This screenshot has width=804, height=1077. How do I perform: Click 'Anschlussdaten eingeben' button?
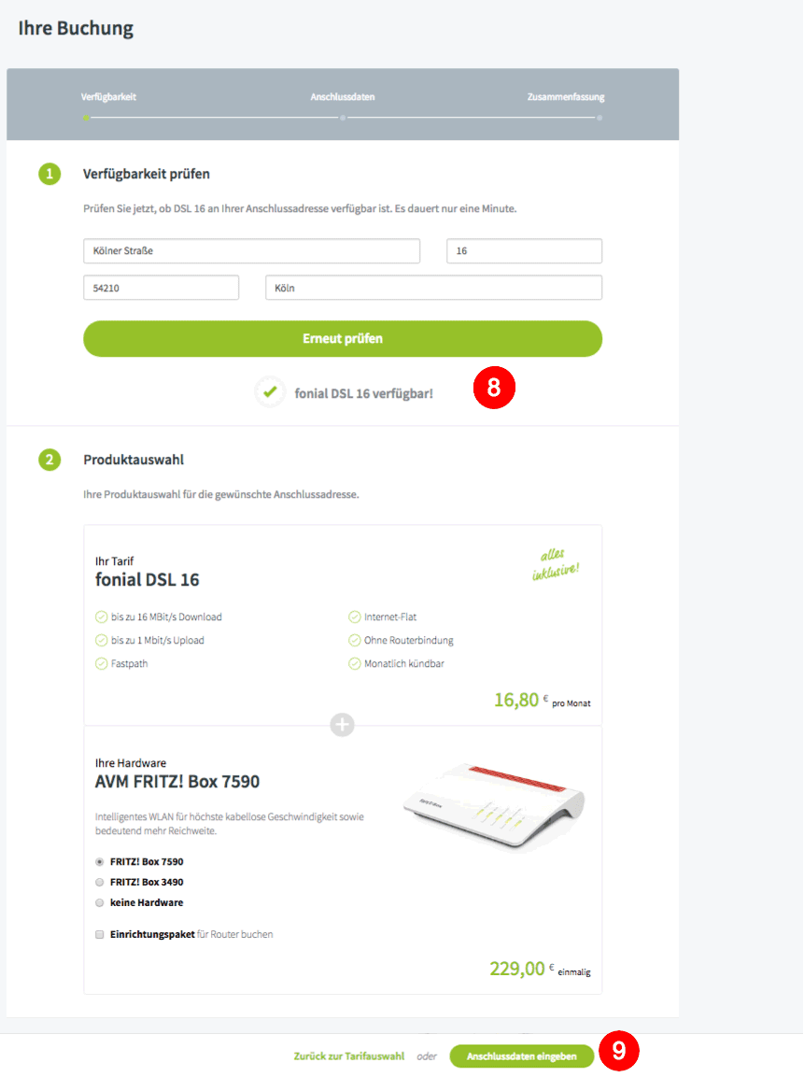[x=522, y=1056]
